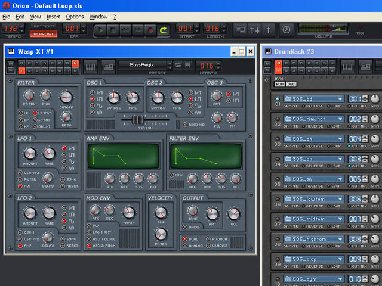This screenshot has width=382, height=286.
Task: Switch to PLAYLIST mode
Action: 44,34
